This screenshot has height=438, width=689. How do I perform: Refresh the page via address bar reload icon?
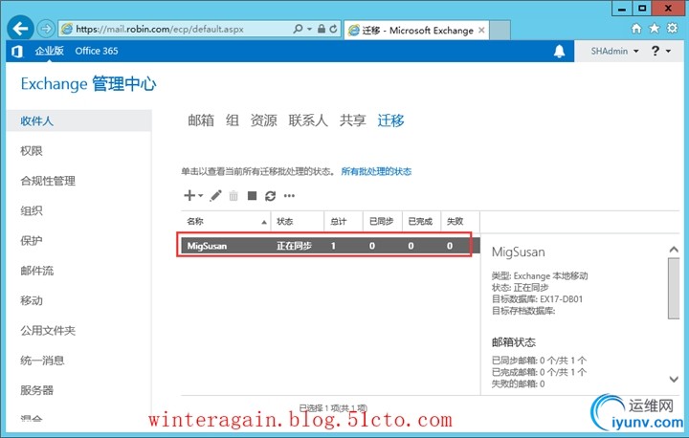coord(334,29)
